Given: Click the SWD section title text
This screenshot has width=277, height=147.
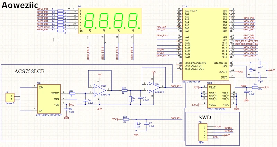Looking at the screenshot, I should point(205,117).
